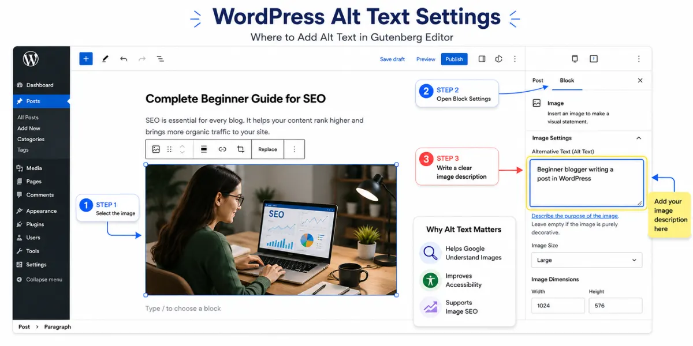Click the Preview button

[x=426, y=59]
